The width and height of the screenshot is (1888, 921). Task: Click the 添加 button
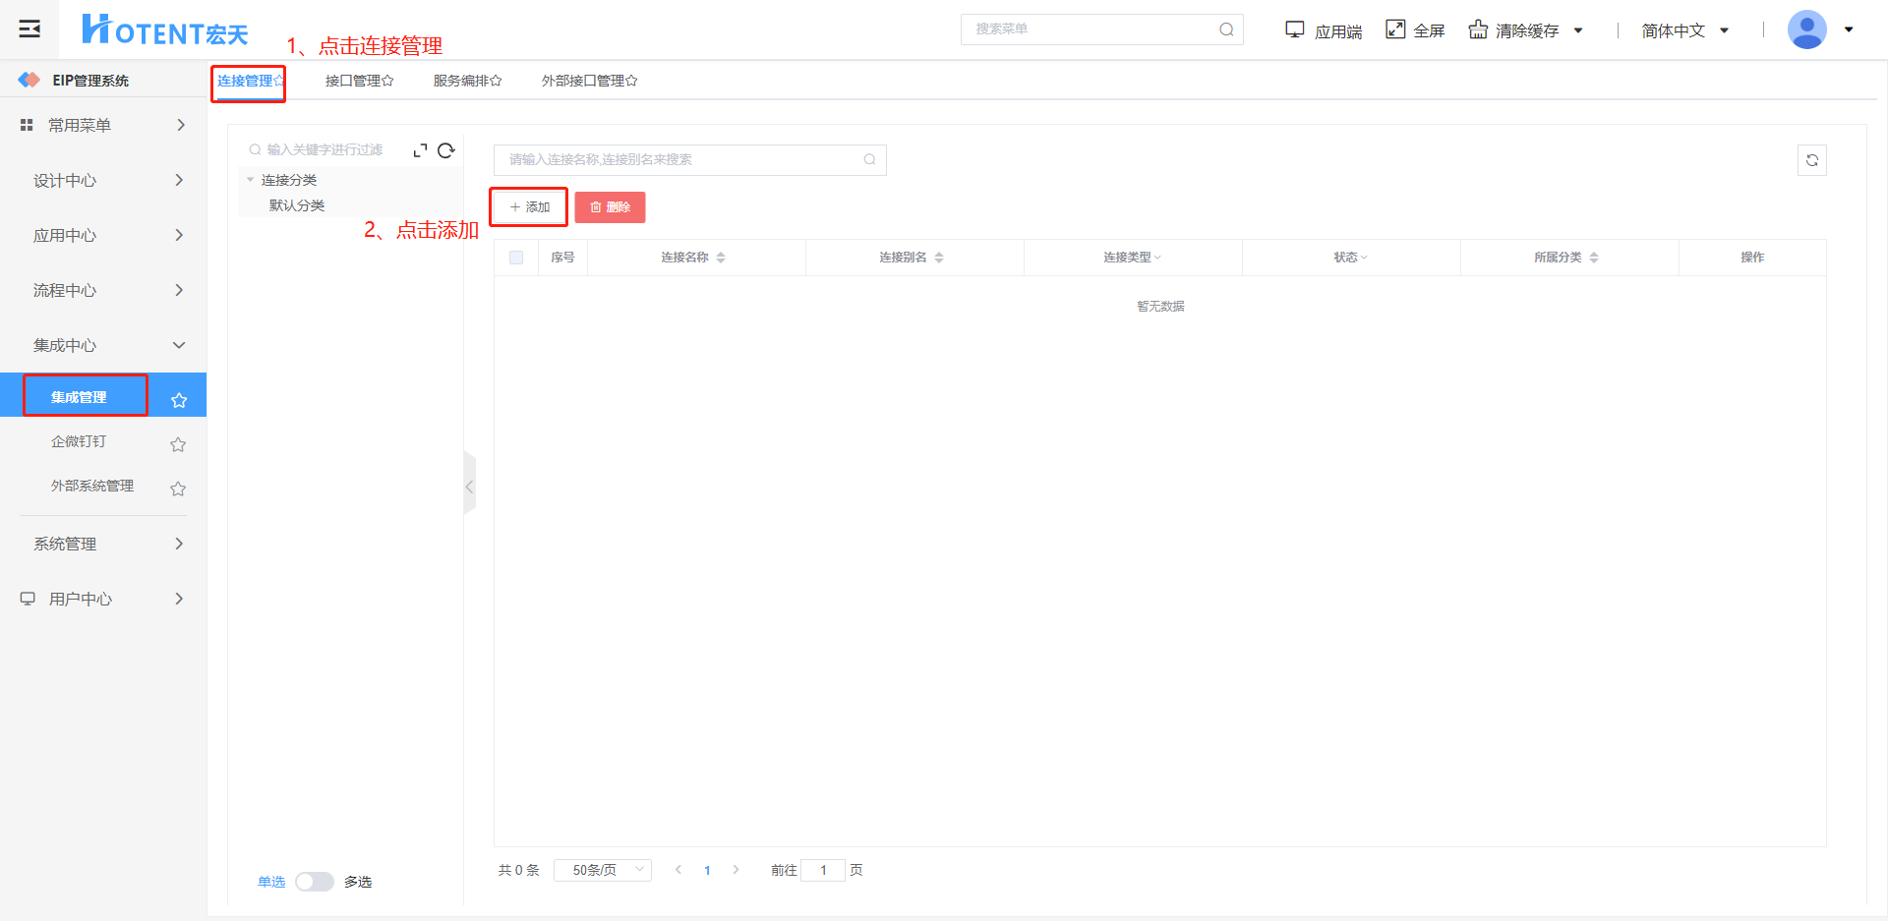[x=529, y=207]
